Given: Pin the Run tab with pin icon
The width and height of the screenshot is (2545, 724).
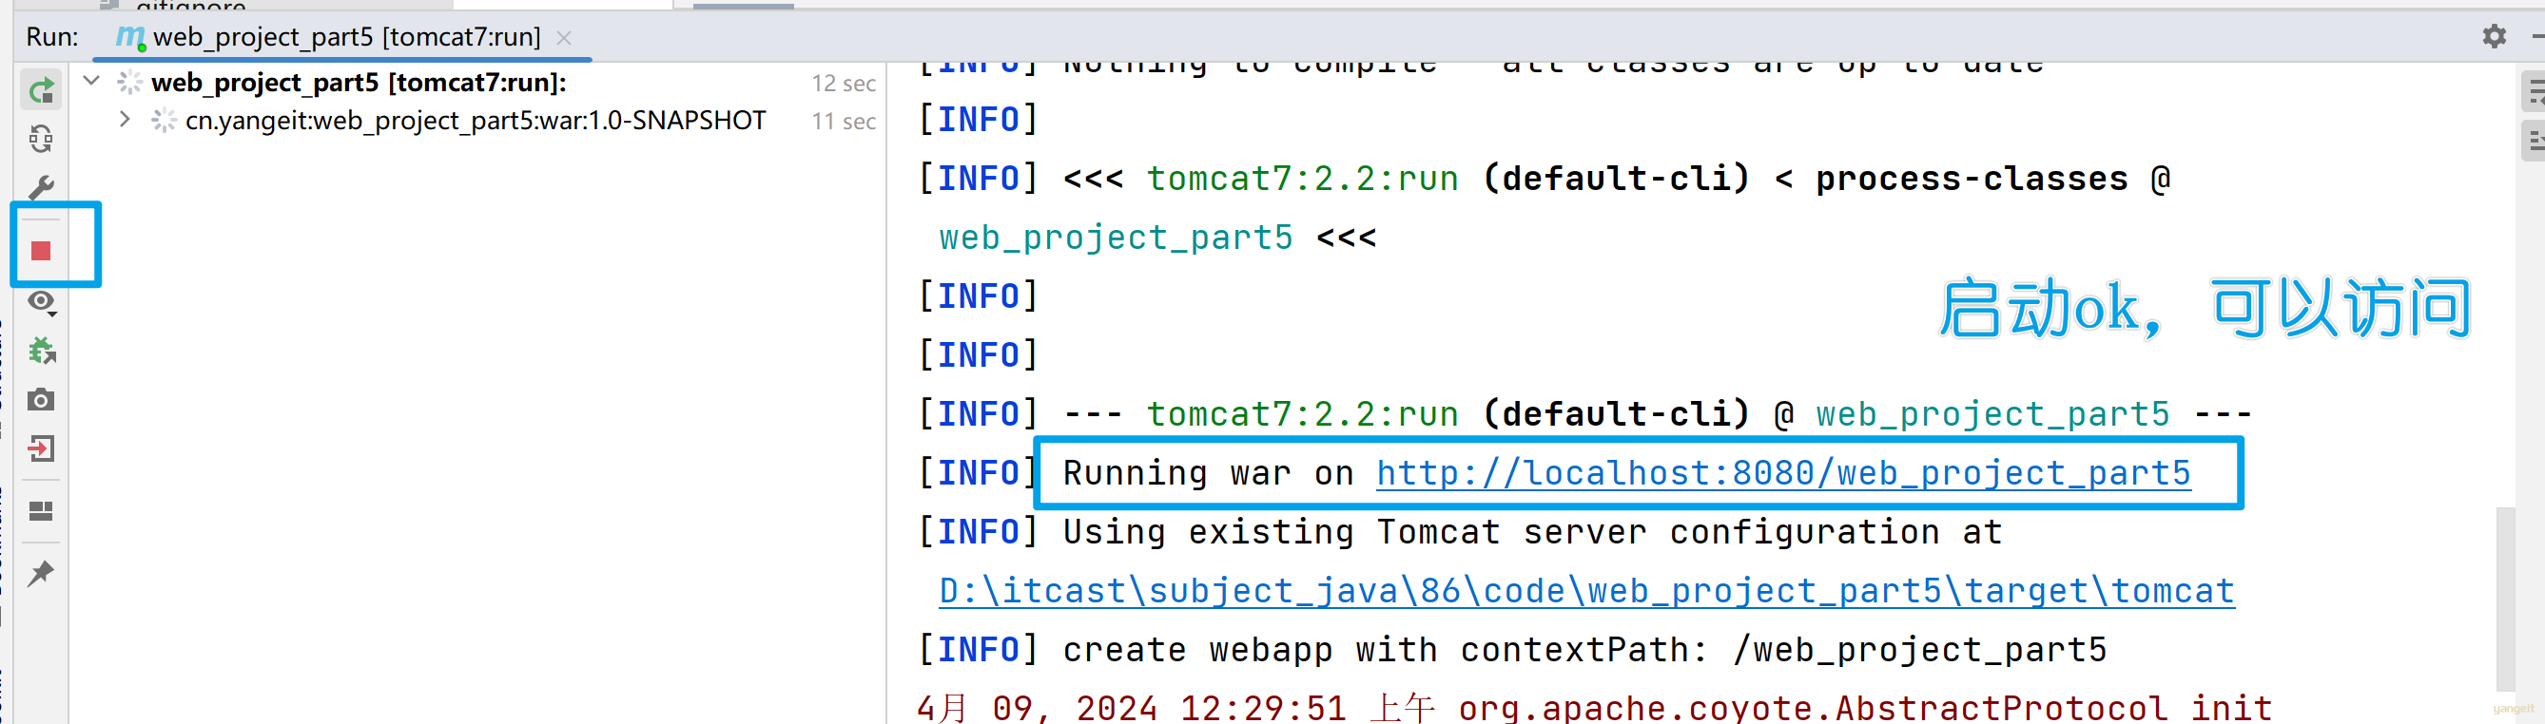Looking at the screenshot, I should pyautogui.click(x=42, y=573).
